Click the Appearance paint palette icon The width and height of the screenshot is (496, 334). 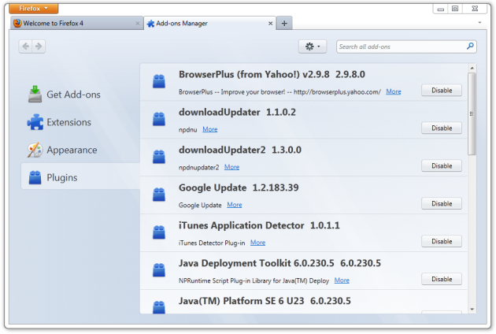click(x=35, y=150)
